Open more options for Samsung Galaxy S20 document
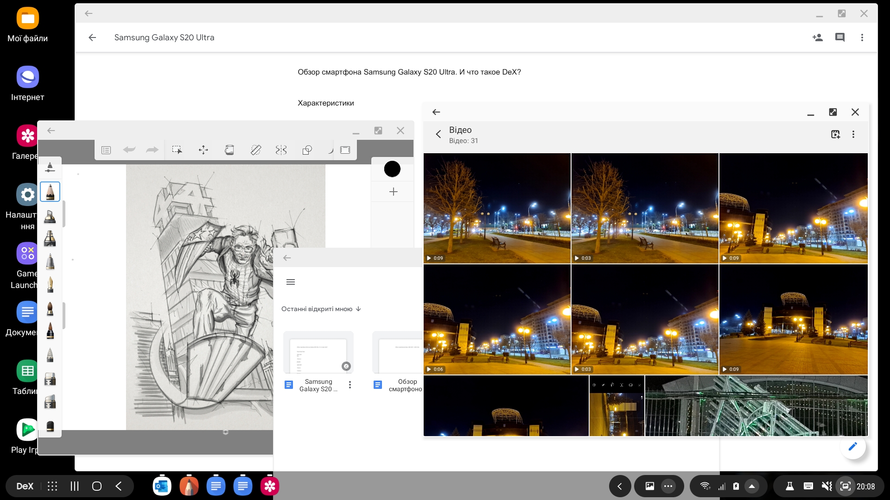 click(350, 385)
